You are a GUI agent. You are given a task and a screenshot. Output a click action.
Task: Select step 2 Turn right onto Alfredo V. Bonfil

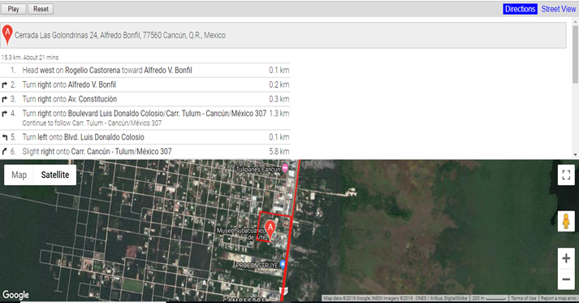pos(145,84)
